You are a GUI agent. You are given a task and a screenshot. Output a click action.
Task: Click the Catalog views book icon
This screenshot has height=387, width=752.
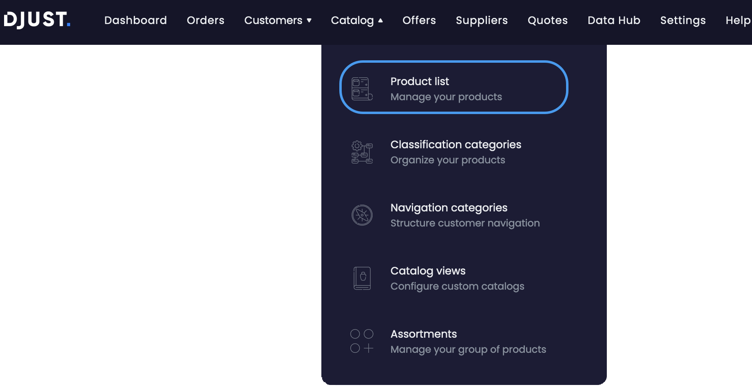362,278
